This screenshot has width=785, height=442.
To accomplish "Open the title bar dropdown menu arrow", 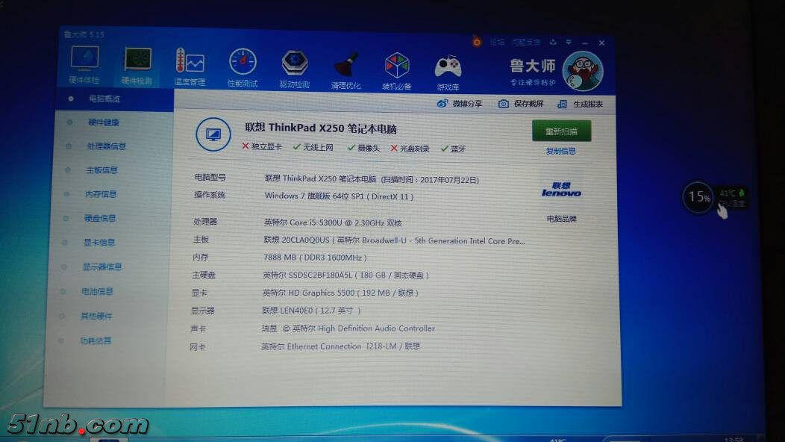I will coord(569,43).
